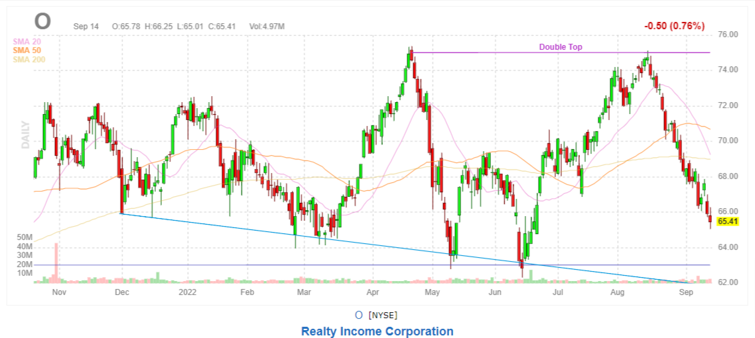Click the 30M volume axis label
This screenshot has height=338, width=755.
point(25,255)
